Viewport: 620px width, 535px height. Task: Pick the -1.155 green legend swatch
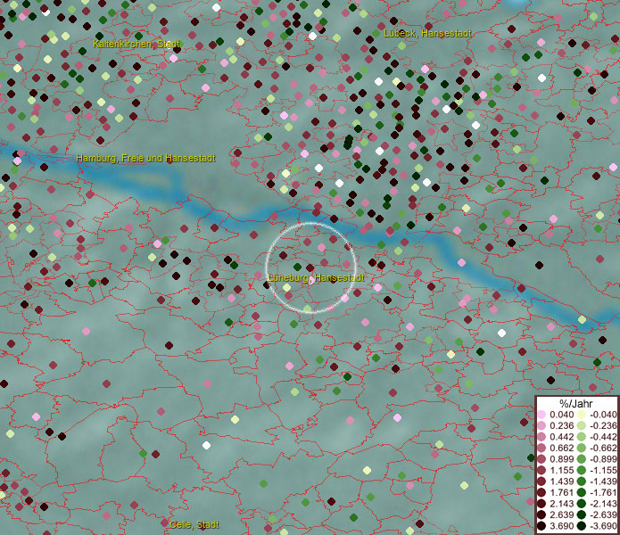coord(582,470)
